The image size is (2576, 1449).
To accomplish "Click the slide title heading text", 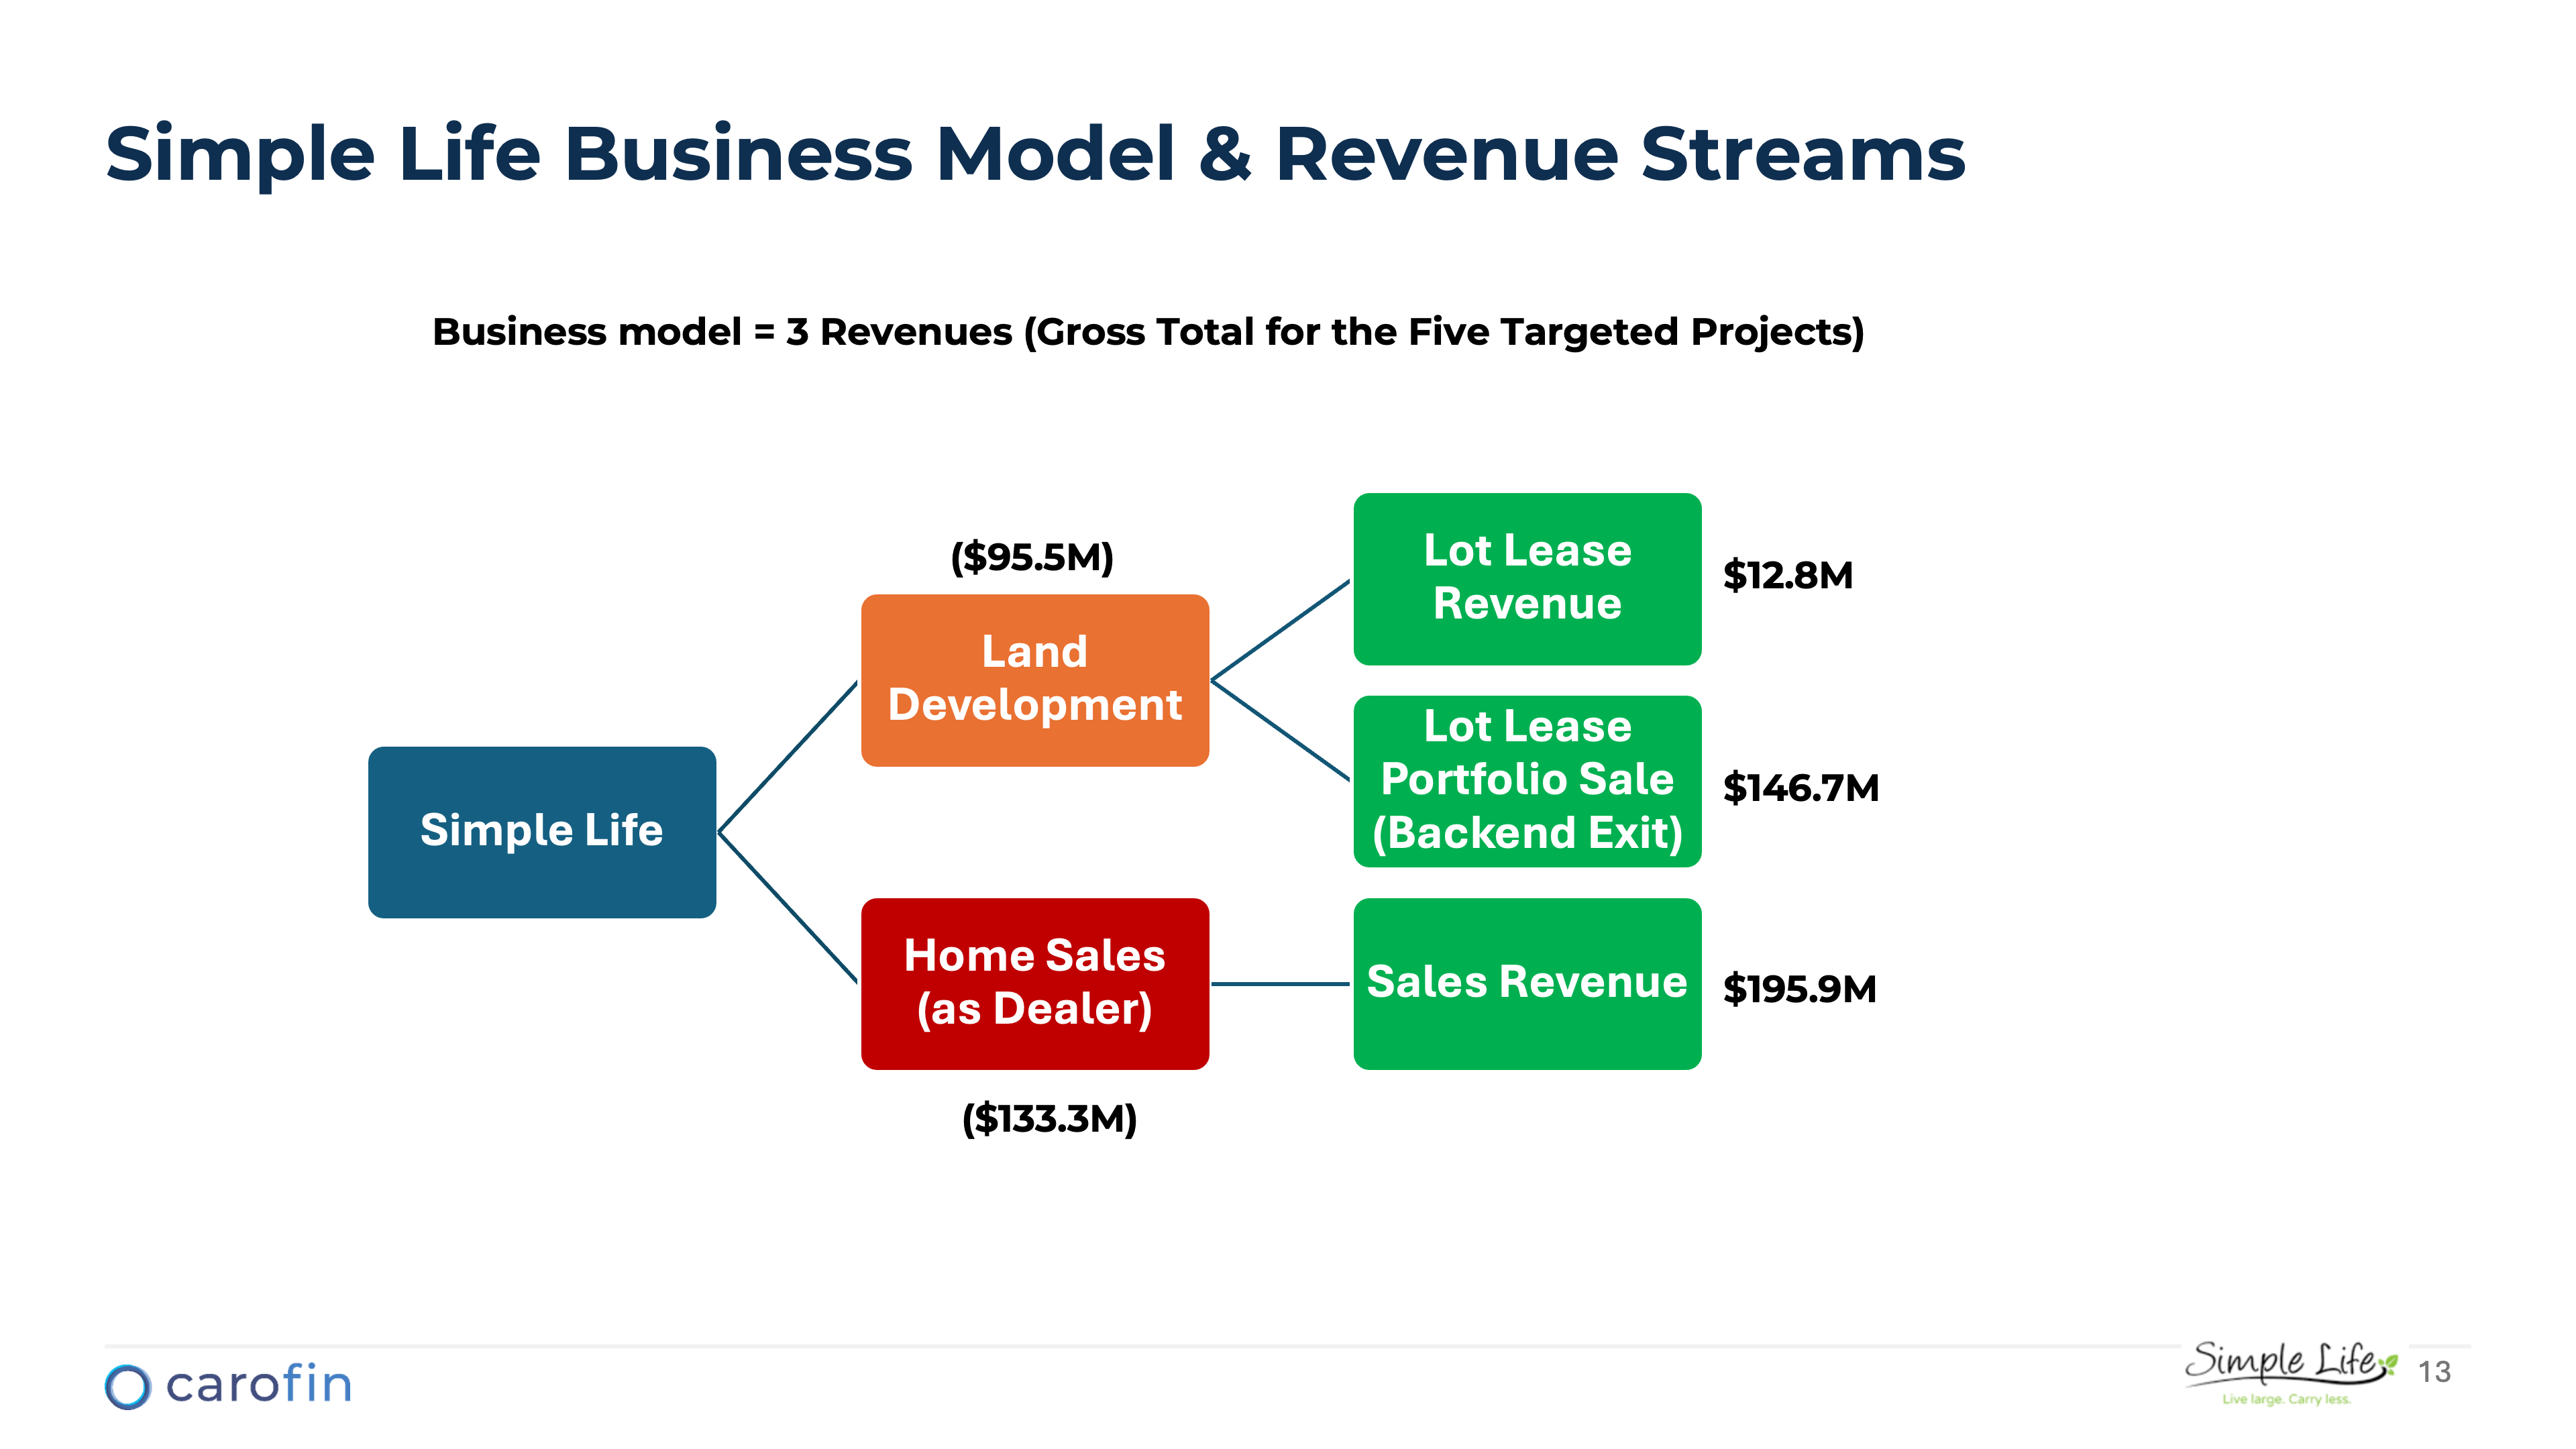I will coord(1034,154).
